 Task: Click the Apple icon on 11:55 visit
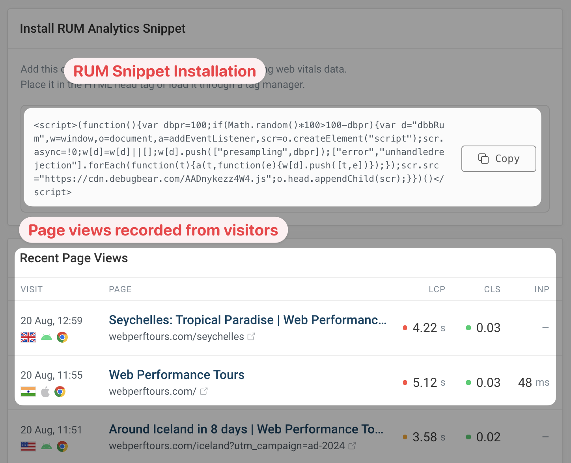click(45, 392)
